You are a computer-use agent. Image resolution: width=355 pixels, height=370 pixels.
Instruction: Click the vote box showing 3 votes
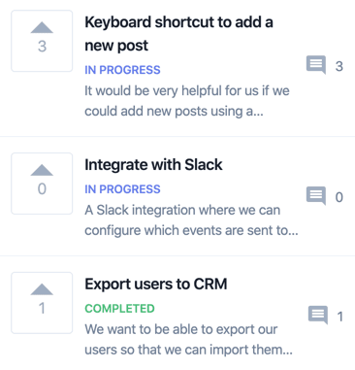tap(42, 41)
